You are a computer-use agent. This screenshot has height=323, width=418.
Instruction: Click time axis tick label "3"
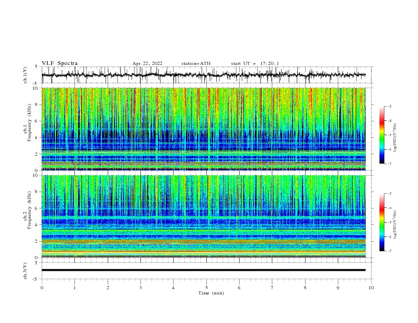click(x=140, y=288)
